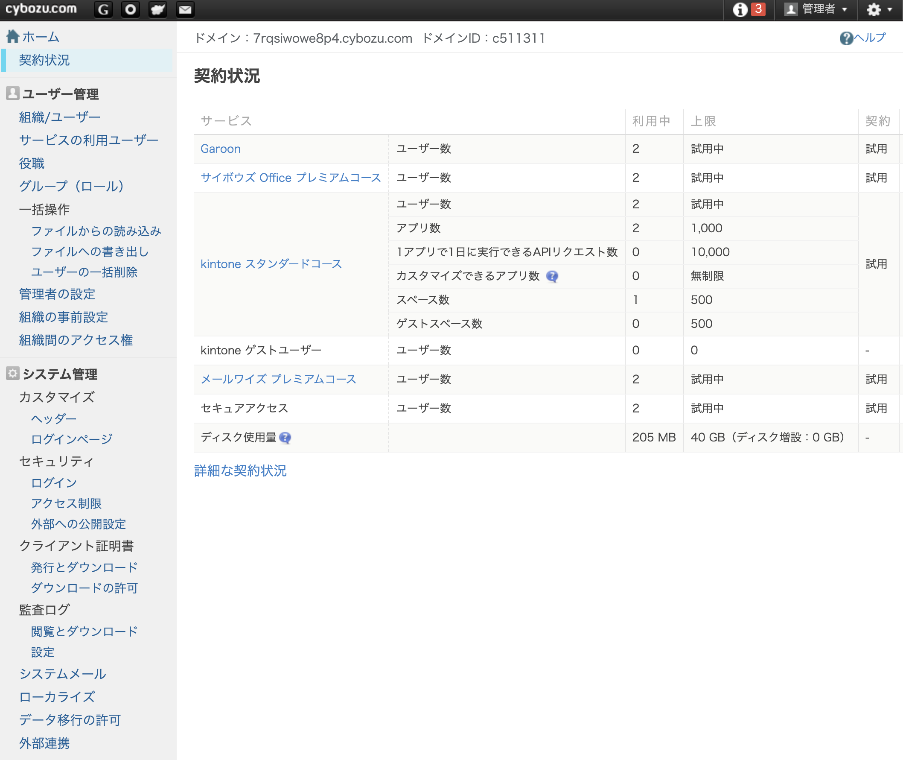Open サイボウズ Office プレミアムコース link
Viewport: 903px width, 760px height.
pyautogui.click(x=291, y=178)
